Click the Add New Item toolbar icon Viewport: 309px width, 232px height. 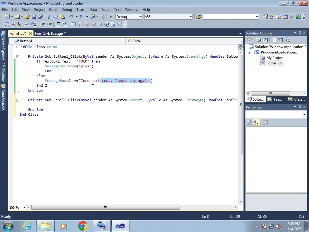coord(17,17)
